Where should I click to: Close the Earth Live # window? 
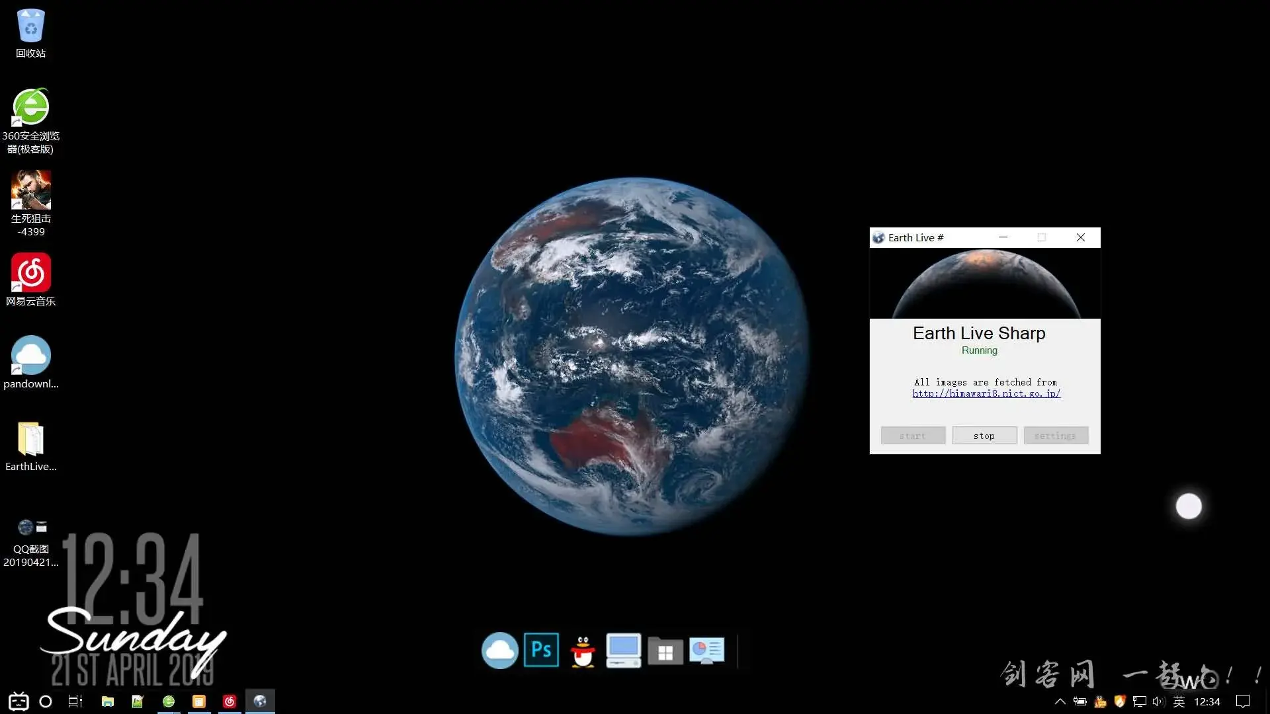(1081, 237)
